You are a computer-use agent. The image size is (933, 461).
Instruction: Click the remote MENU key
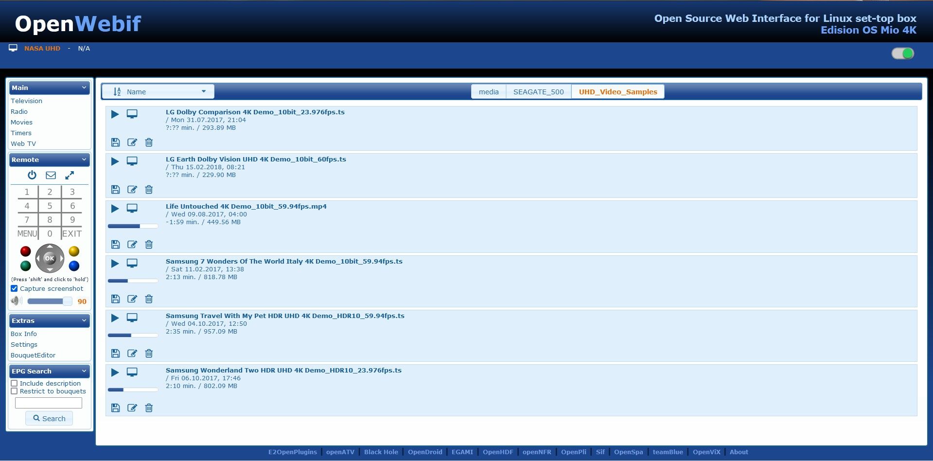[27, 233]
